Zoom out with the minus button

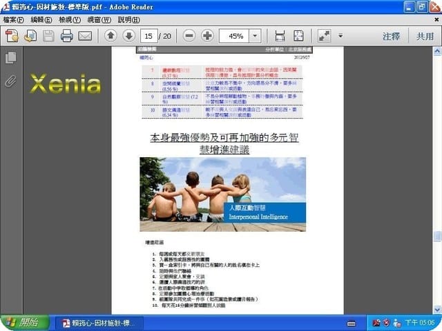pos(189,36)
